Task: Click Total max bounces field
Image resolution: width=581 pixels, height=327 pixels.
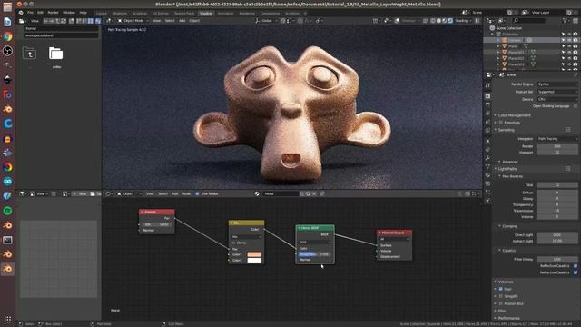Action: click(x=556, y=185)
